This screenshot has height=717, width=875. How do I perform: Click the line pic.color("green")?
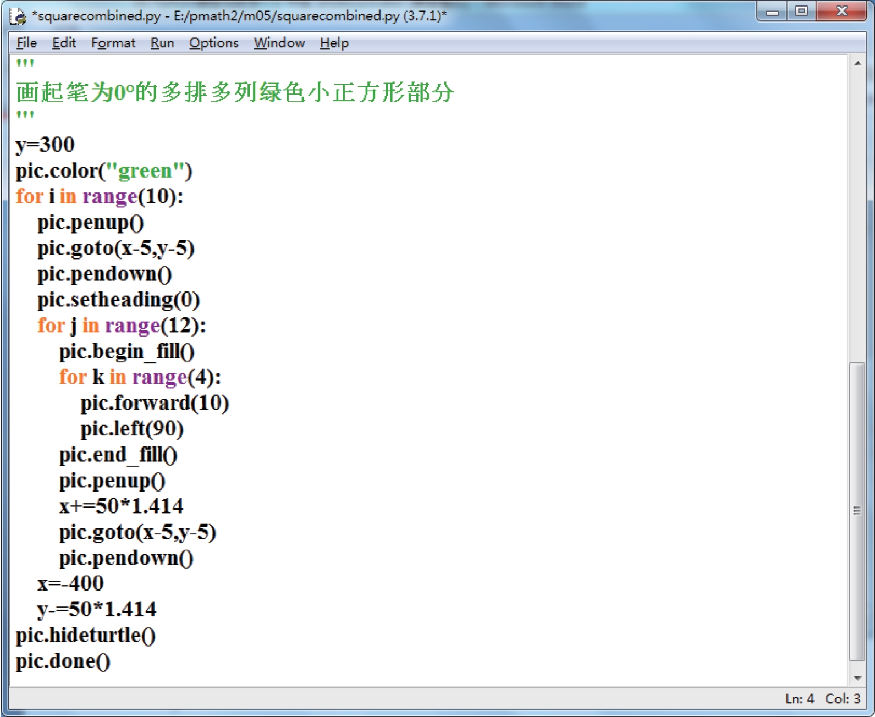[x=104, y=171]
